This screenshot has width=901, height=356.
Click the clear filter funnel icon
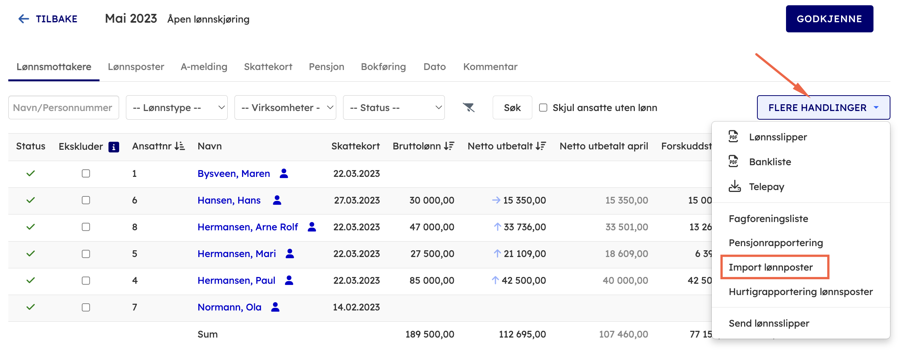(x=469, y=108)
